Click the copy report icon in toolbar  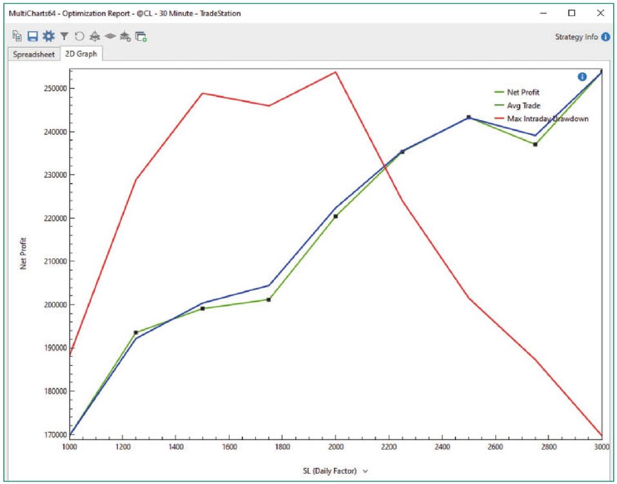(17, 36)
